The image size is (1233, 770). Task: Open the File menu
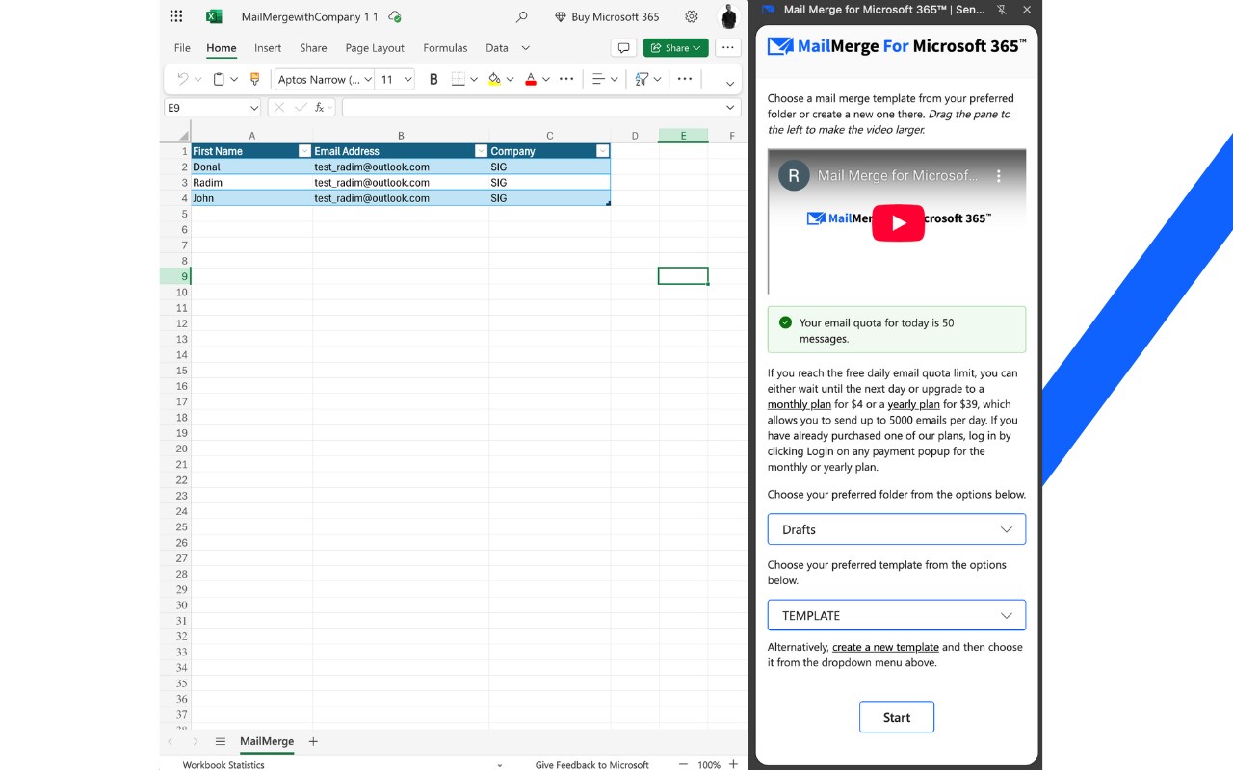(x=181, y=47)
